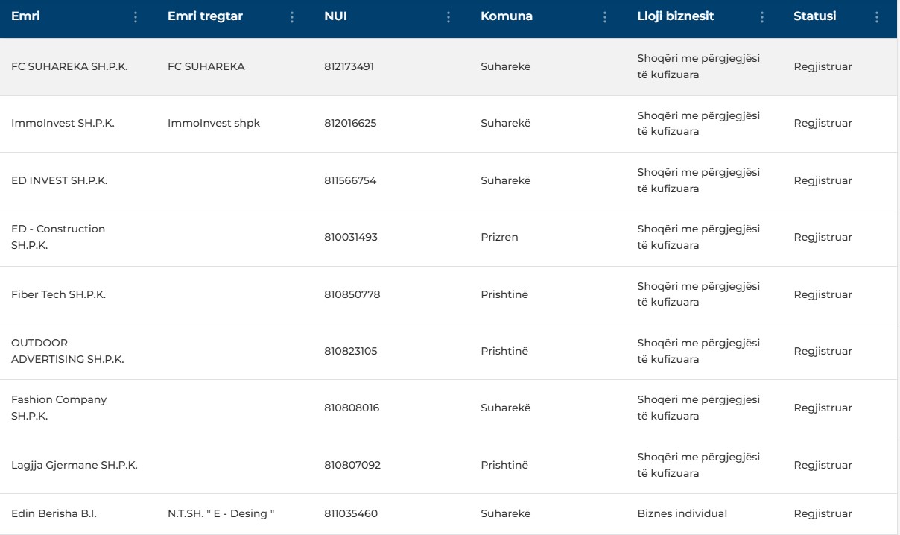
Task: Sort by the NUI column header
Action: pos(335,16)
